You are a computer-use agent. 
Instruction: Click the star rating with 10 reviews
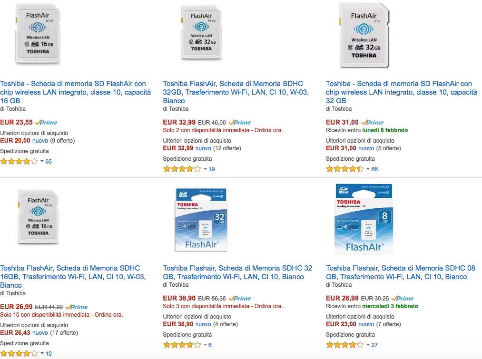pyautogui.click(x=19, y=354)
